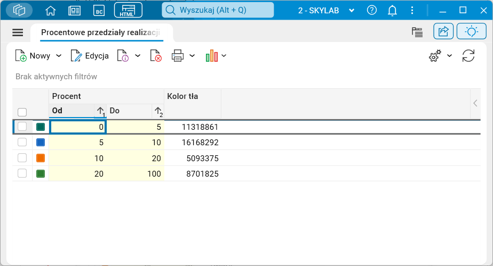Expand the Nowy dropdown arrow
The image size is (493, 266).
click(59, 56)
